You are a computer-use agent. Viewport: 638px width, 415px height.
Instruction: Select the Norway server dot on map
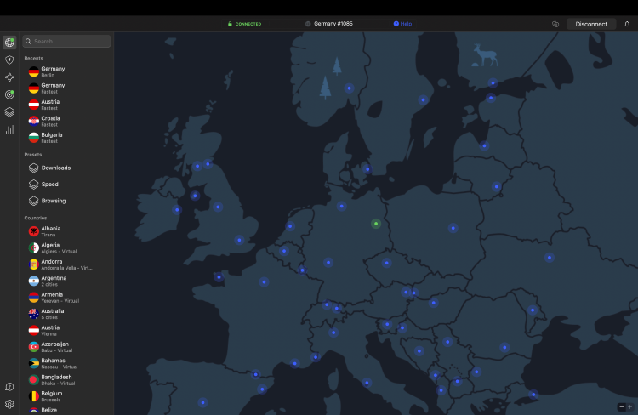(349, 88)
